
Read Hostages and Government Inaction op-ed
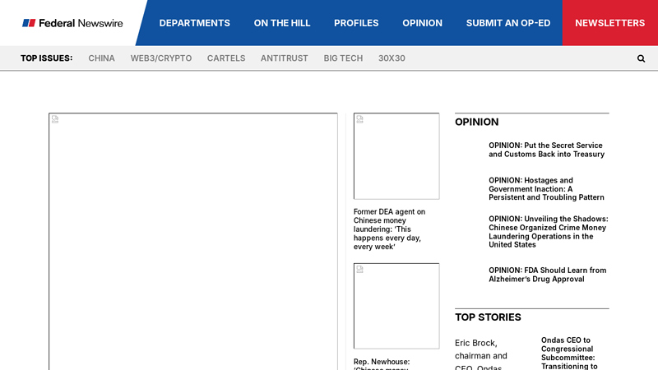click(x=546, y=189)
